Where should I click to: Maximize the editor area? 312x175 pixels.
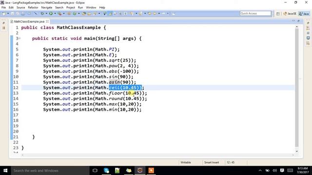[298, 21]
